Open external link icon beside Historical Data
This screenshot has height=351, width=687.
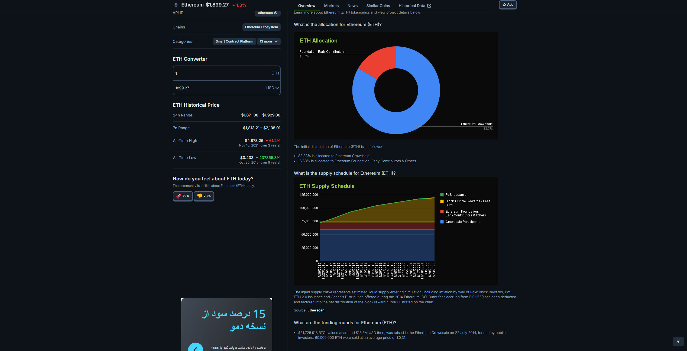tap(429, 6)
